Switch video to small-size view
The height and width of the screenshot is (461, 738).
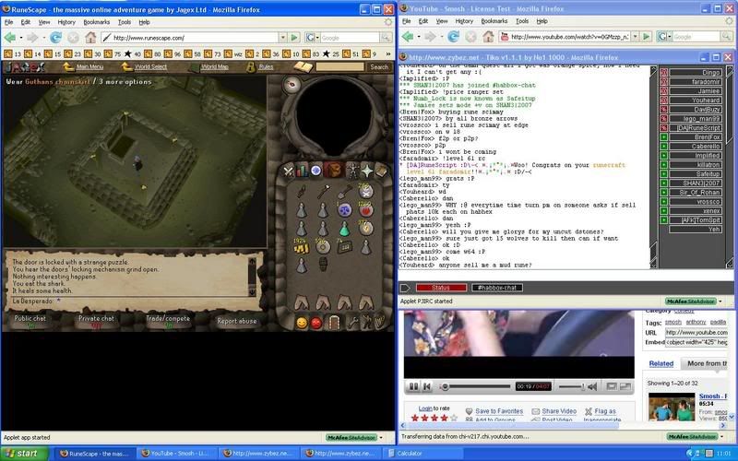(612, 386)
